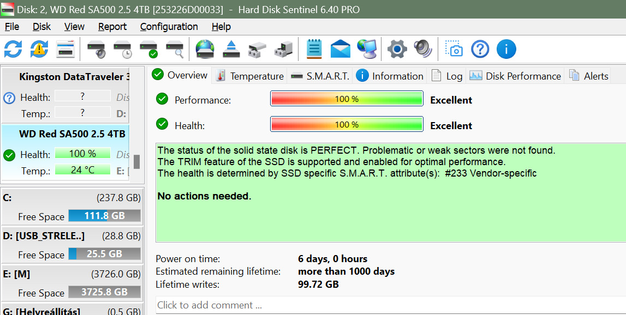Click the Kingston Health '?' value box
626x315 pixels.
point(82,96)
